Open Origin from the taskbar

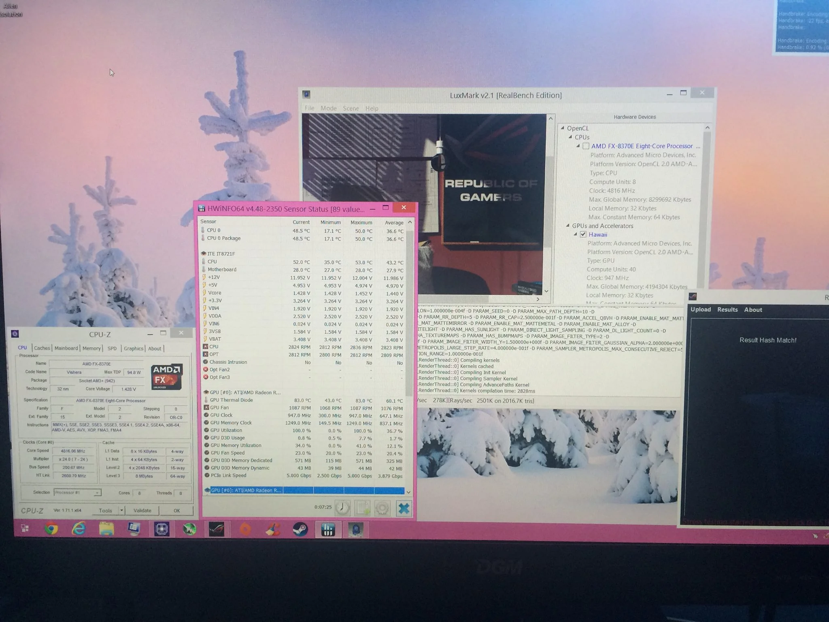click(x=245, y=529)
